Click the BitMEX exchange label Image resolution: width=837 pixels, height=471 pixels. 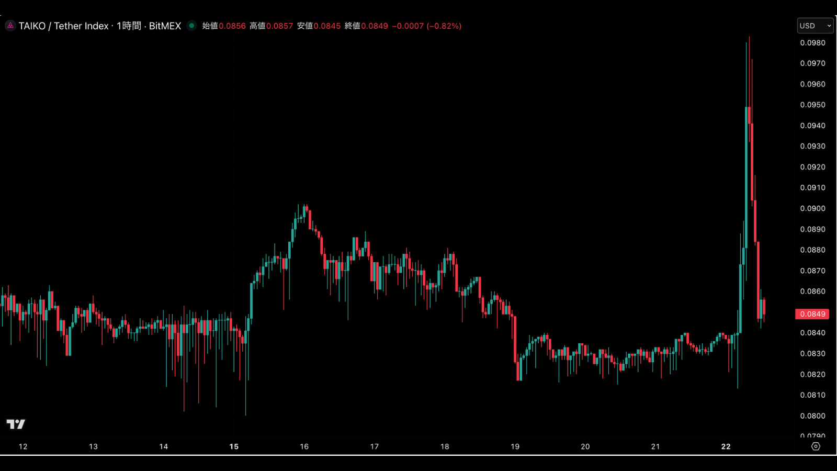[x=165, y=26]
